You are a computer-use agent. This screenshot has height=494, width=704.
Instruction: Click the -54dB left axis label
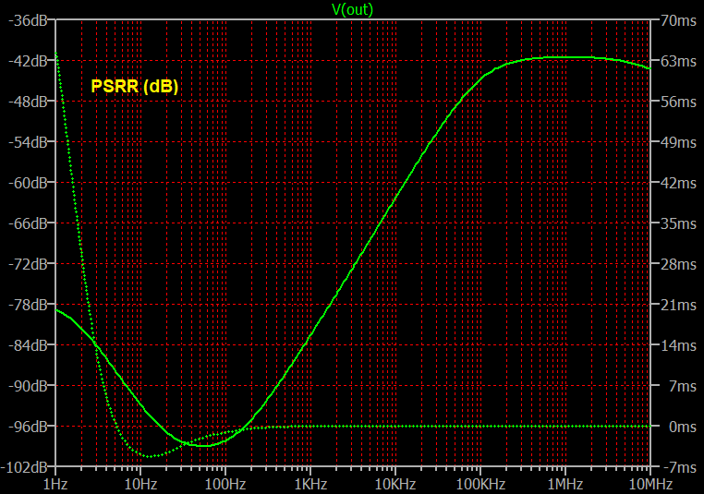pos(28,143)
